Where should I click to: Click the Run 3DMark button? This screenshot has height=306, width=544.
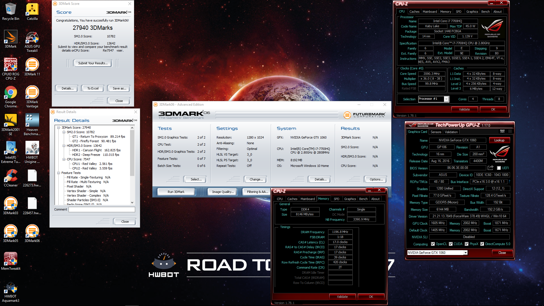coord(176,192)
